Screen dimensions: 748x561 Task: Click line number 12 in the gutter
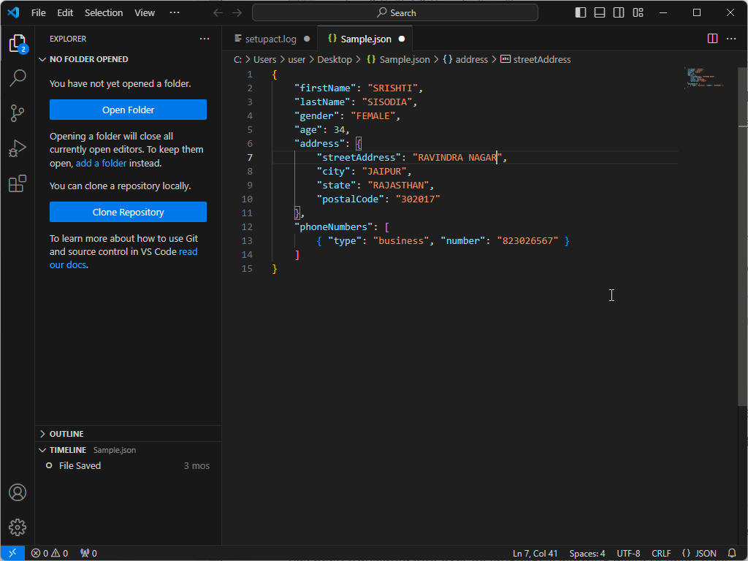[x=247, y=226]
